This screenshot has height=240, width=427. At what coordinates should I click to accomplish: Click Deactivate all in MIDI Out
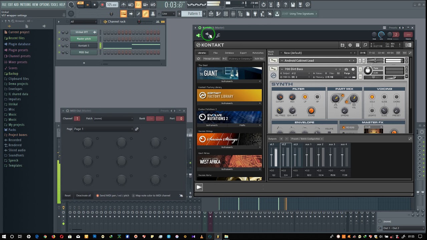pyautogui.click(x=83, y=195)
